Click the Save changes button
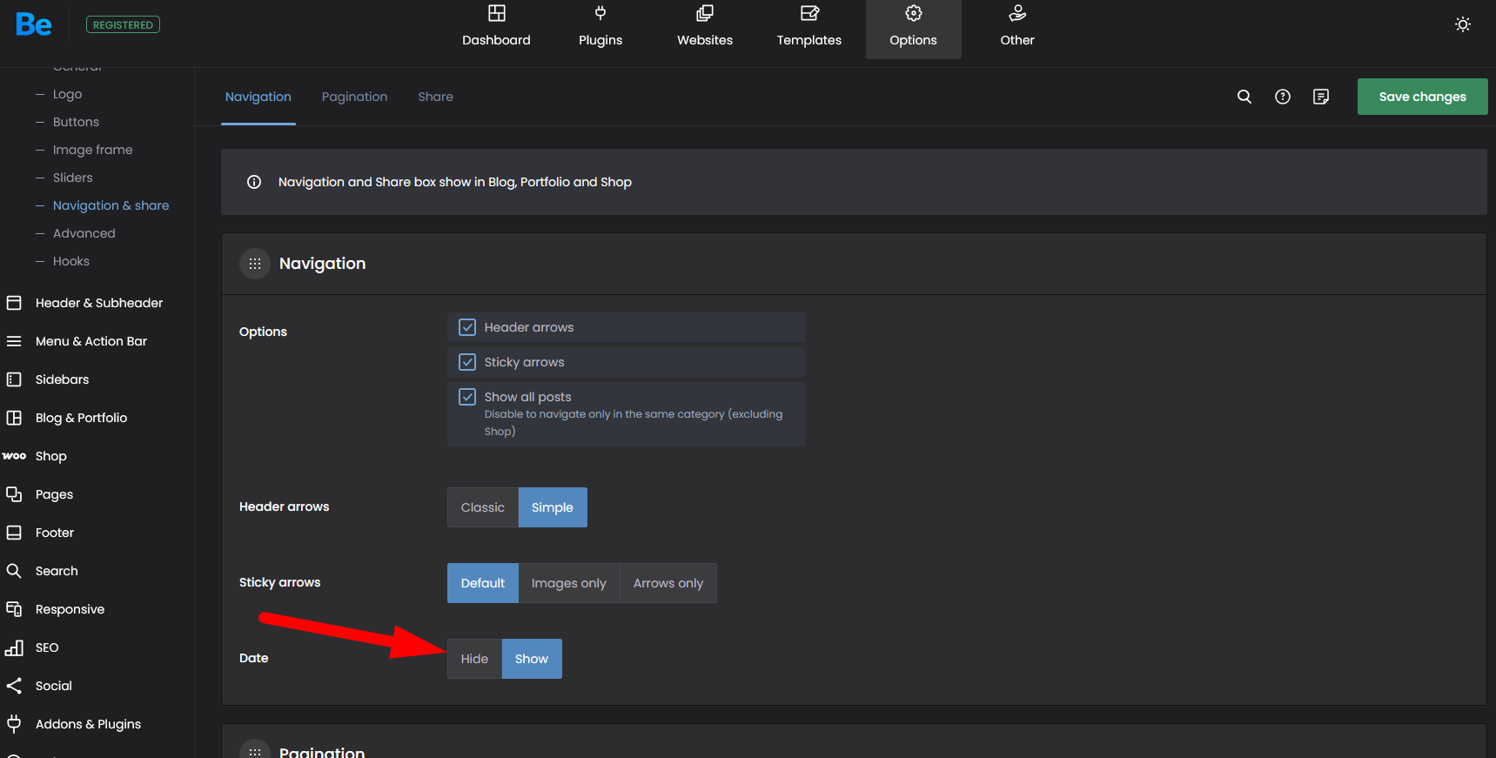 click(x=1422, y=97)
